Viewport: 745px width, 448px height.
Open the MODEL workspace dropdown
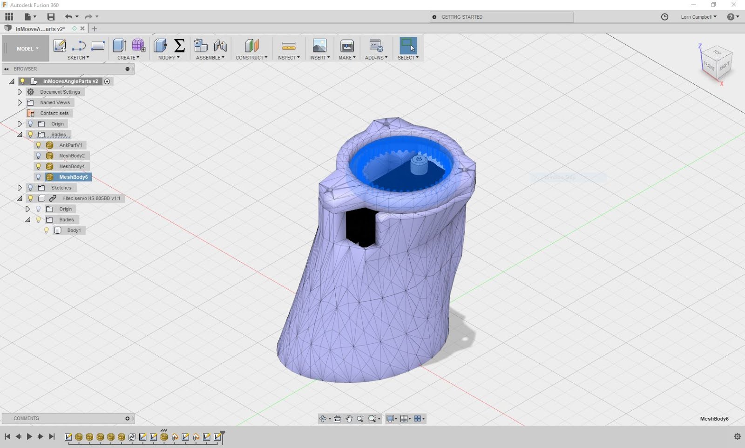27,48
